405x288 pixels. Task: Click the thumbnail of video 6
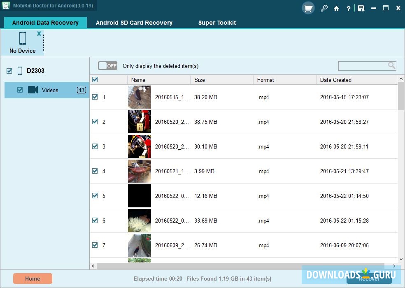point(140,221)
